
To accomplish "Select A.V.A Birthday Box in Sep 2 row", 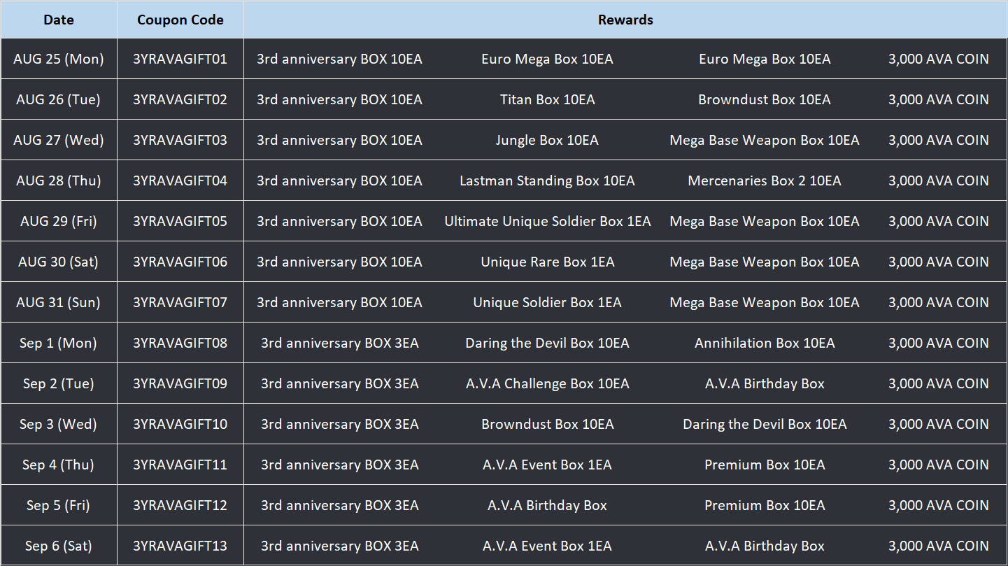I will click(x=765, y=383).
